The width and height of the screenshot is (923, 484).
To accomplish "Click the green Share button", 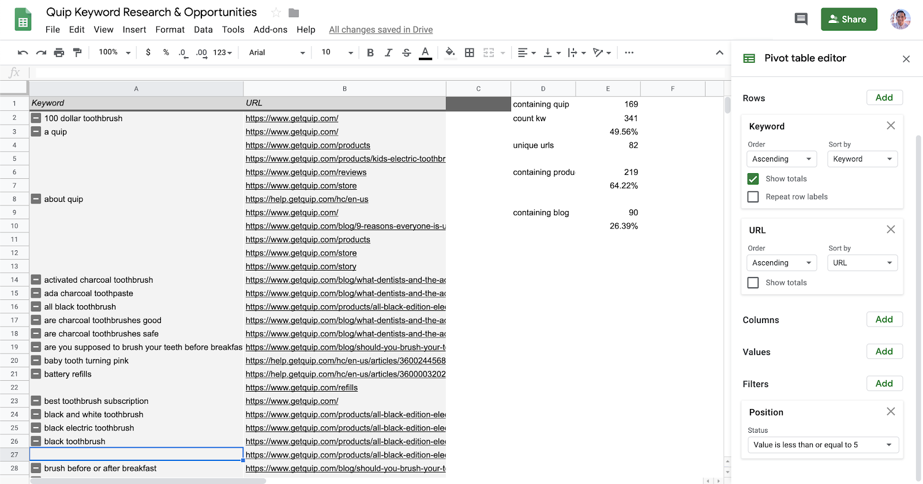I will [849, 19].
